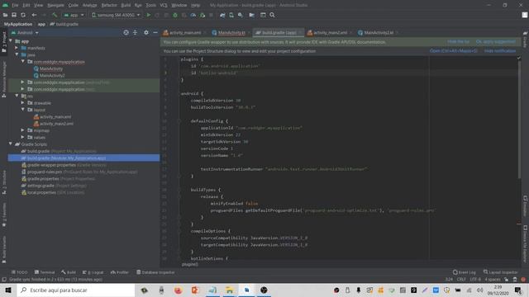Open the File menu
This screenshot has width=529, height=297.
coord(15,6)
